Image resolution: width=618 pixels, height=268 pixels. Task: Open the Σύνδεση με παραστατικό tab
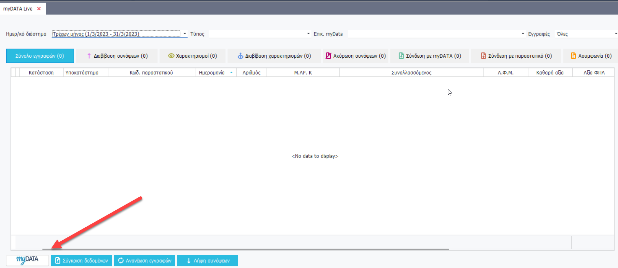click(516, 56)
